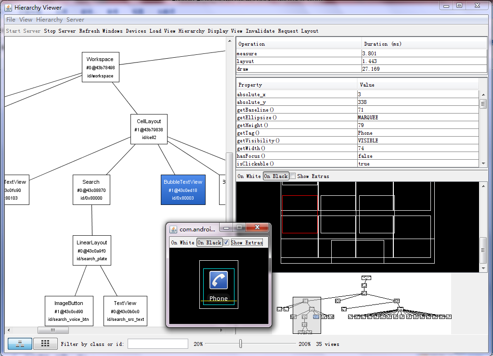Select the Workspace root node

point(100,67)
